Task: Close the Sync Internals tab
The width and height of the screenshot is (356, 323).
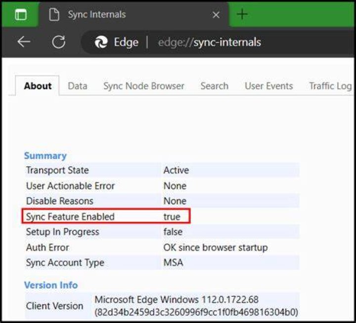Action: click(216, 15)
